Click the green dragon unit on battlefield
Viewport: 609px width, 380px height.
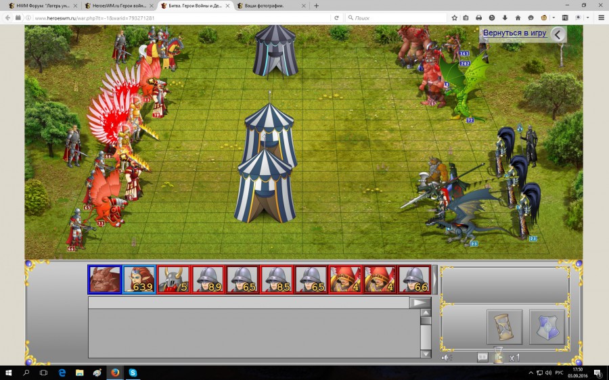click(463, 89)
